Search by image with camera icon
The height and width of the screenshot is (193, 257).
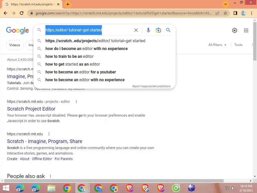coord(158,30)
